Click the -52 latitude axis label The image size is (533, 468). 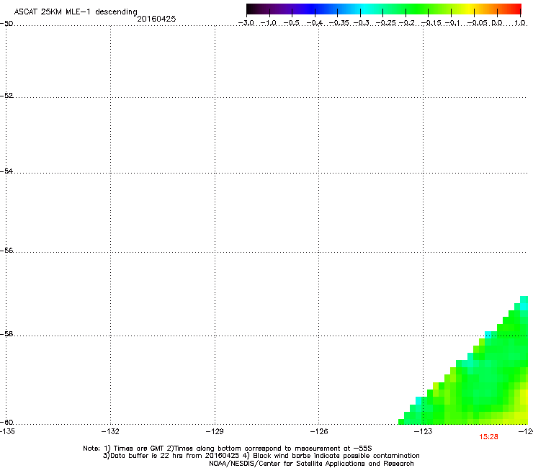6,96
